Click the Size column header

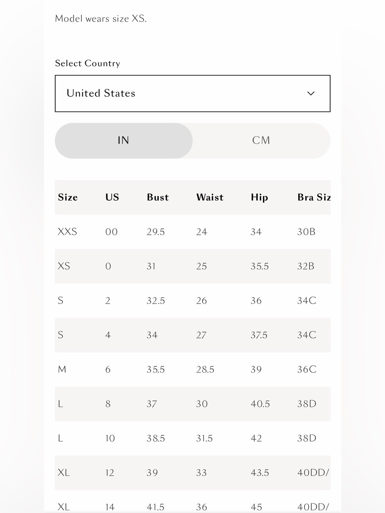[68, 197]
